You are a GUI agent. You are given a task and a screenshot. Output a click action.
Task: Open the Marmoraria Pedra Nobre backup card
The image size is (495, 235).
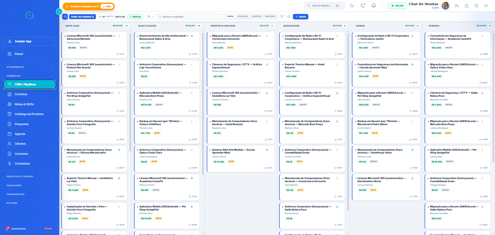coord(386,131)
